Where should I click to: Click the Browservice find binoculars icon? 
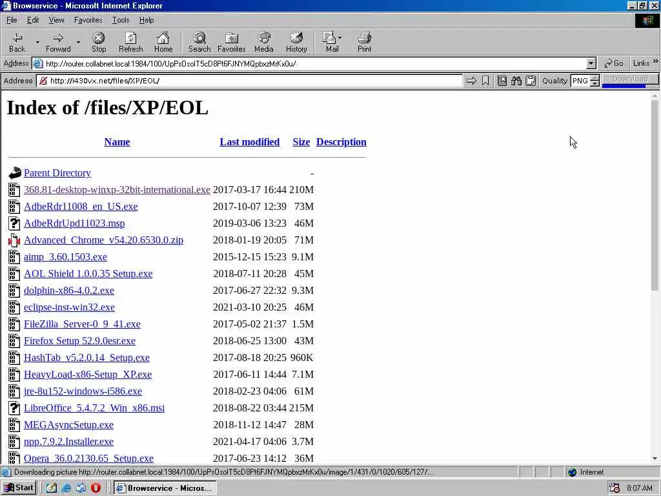tap(516, 81)
